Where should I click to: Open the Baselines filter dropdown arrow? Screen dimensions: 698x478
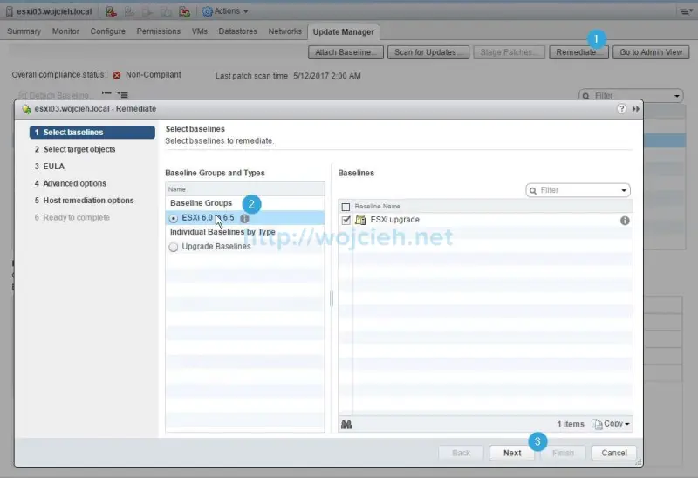click(624, 190)
